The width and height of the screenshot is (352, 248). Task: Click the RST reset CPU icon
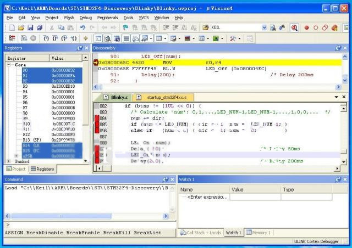[x=12, y=38]
